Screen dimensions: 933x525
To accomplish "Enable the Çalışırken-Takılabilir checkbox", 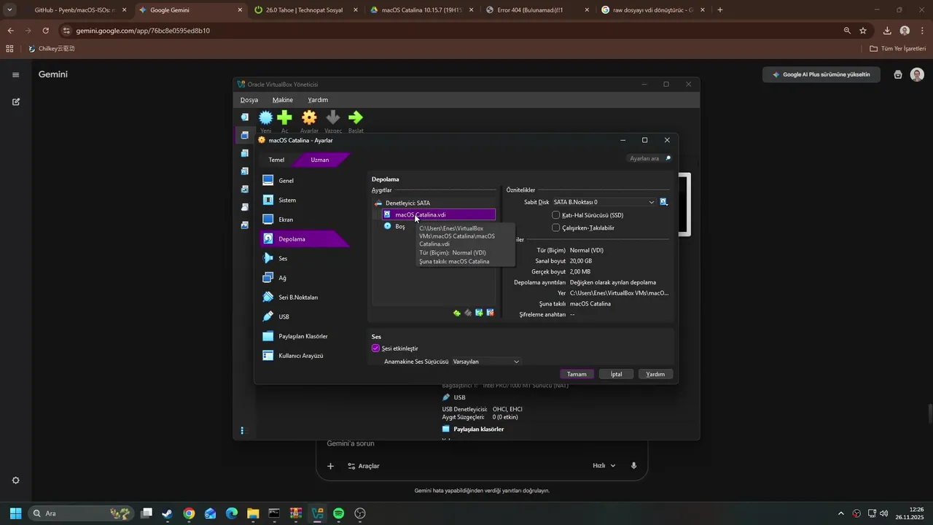I will pos(556,227).
